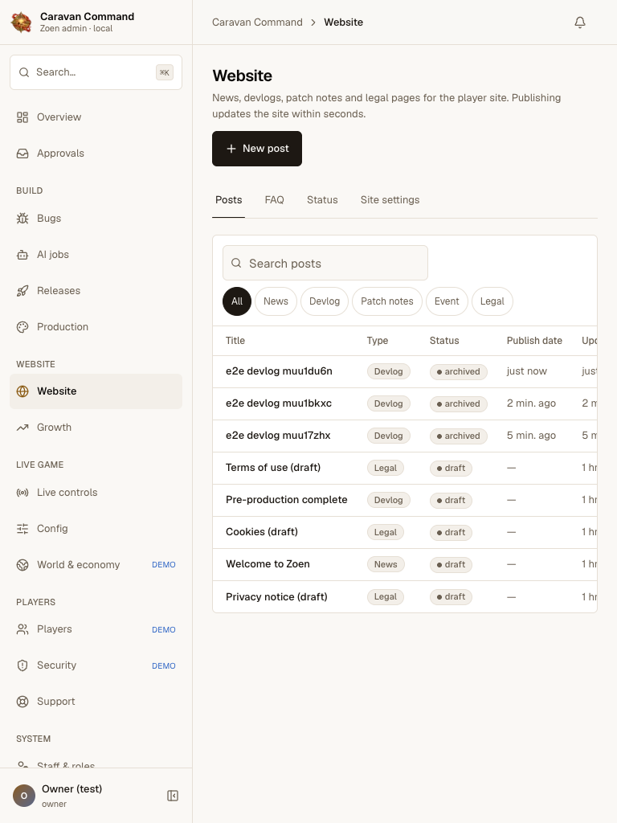Open Owner (test) account menu

(72, 796)
